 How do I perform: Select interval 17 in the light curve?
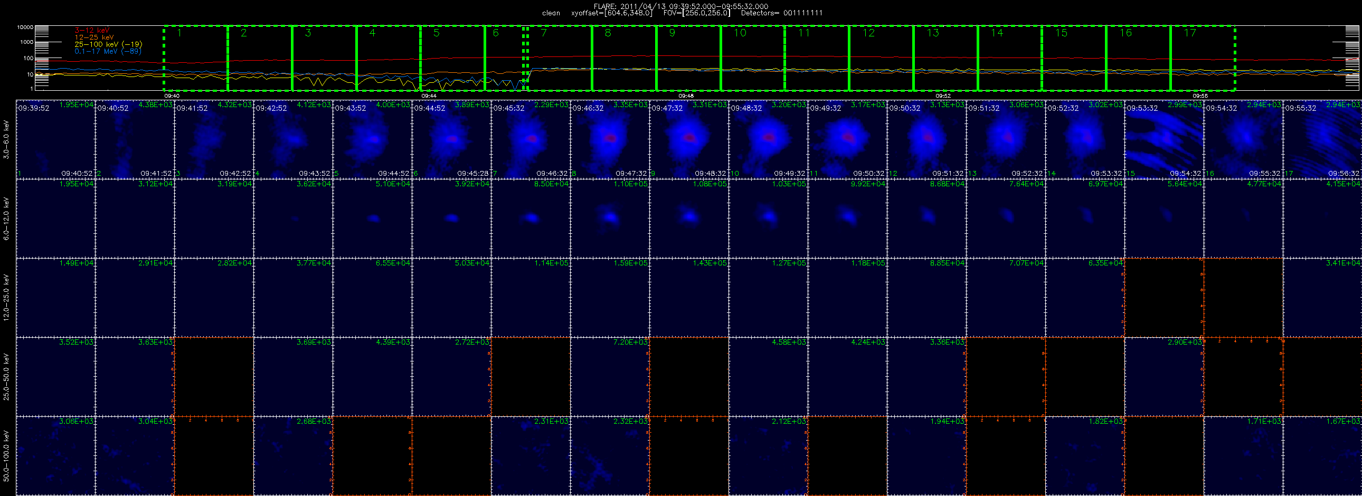(1203, 58)
